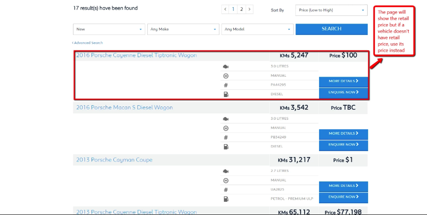Click transmission icon in Cayman Coupe listing
427x215 pixels.
[x=226, y=181]
